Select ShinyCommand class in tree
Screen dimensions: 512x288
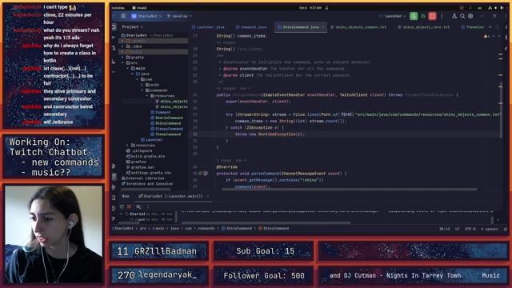coord(166,123)
